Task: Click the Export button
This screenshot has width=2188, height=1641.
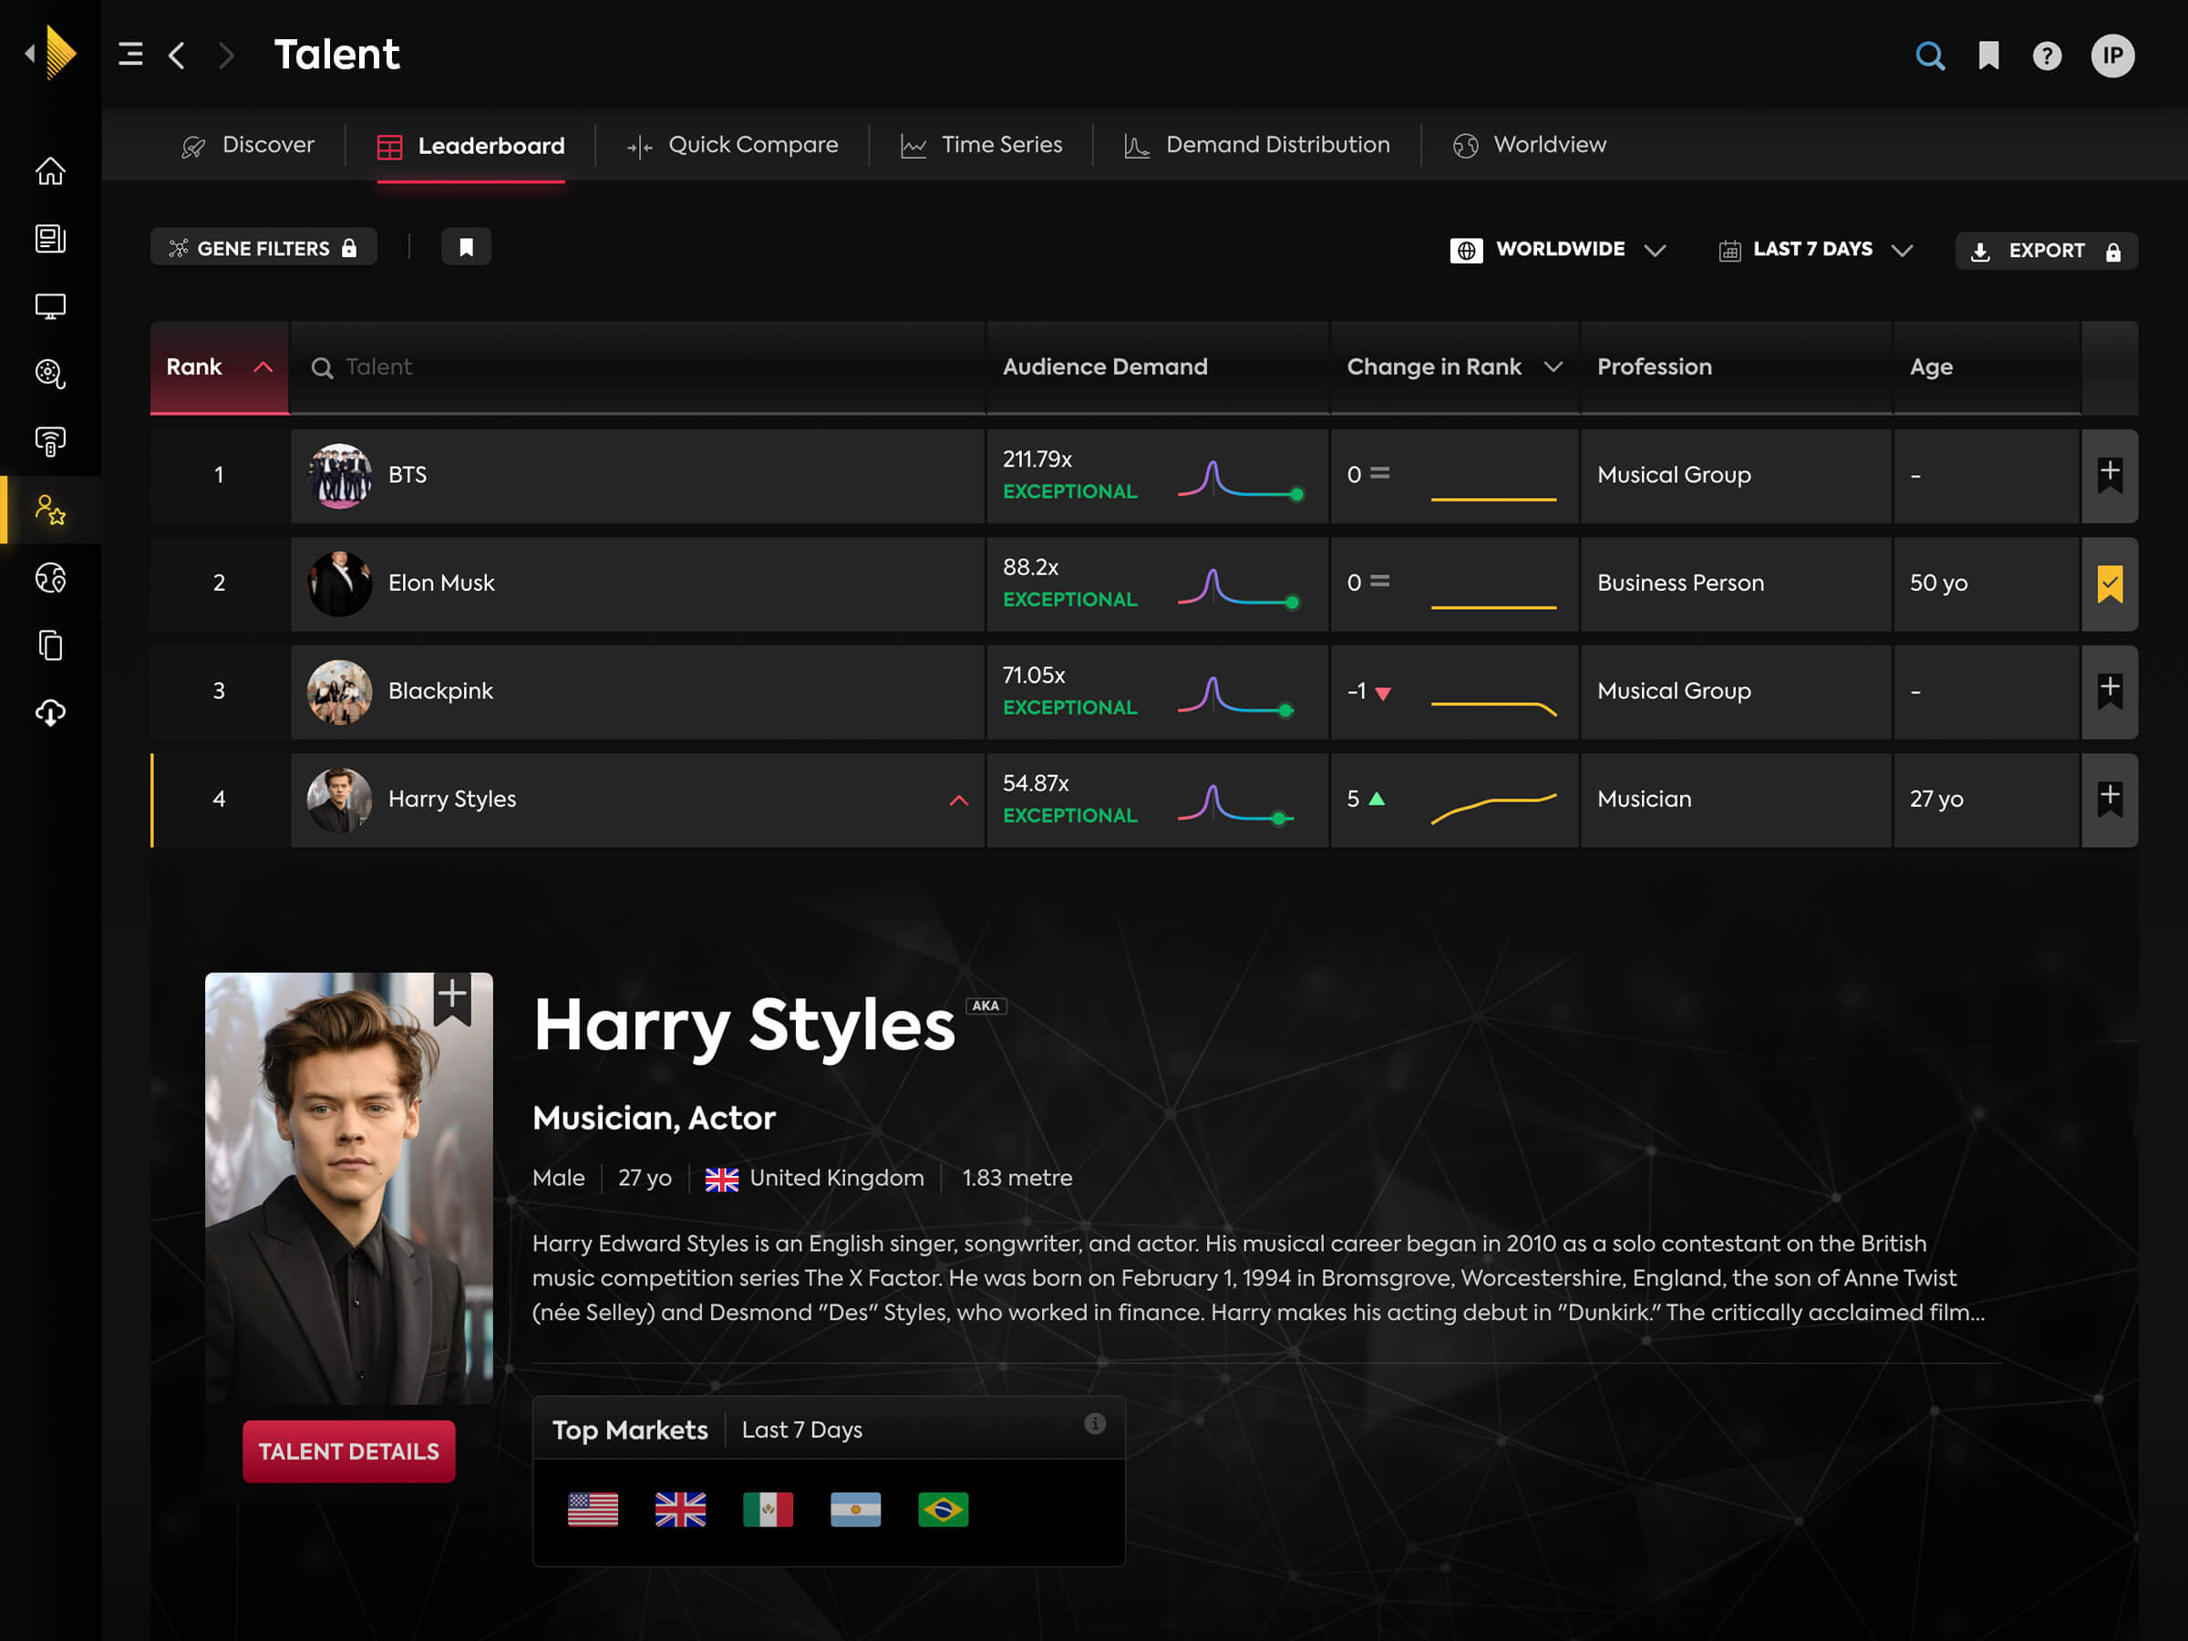Action: [x=2046, y=252]
